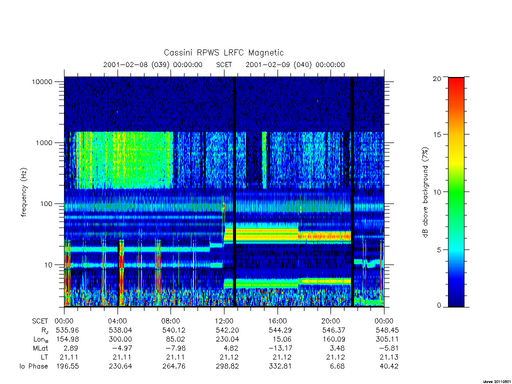Click the R_J value 542.20
512x384 pixels.
click(227, 330)
